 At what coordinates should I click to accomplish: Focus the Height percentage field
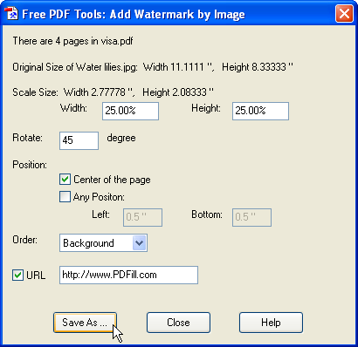point(260,111)
